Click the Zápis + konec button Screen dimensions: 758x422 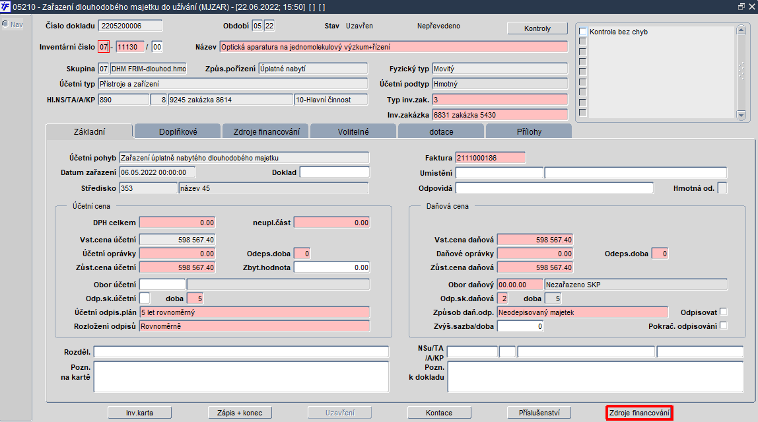pyautogui.click(x=240, y=413)
